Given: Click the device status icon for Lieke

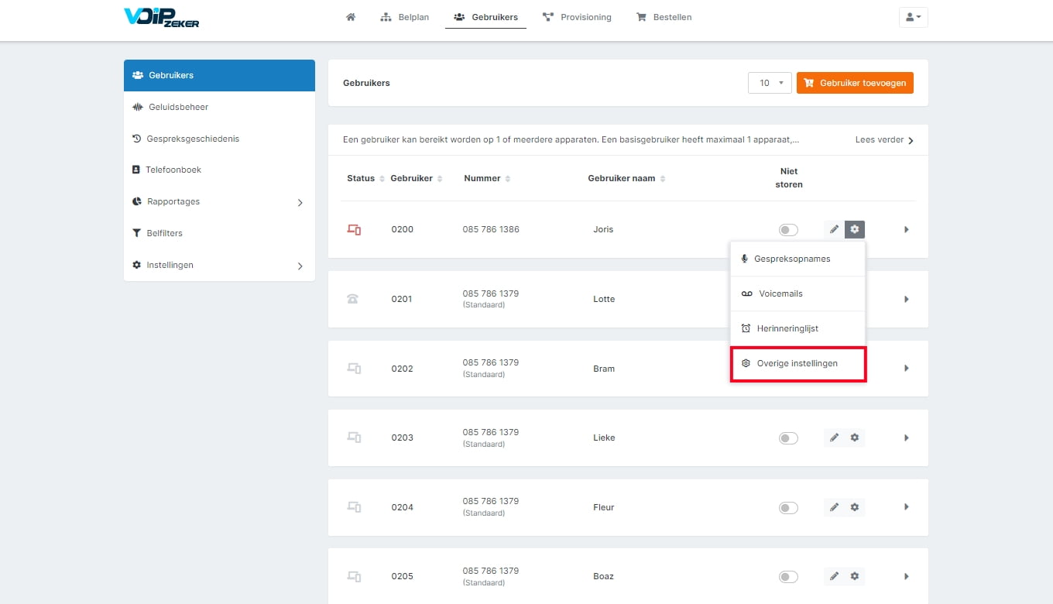Looking at the screenshot, I should tap(354, 438).
